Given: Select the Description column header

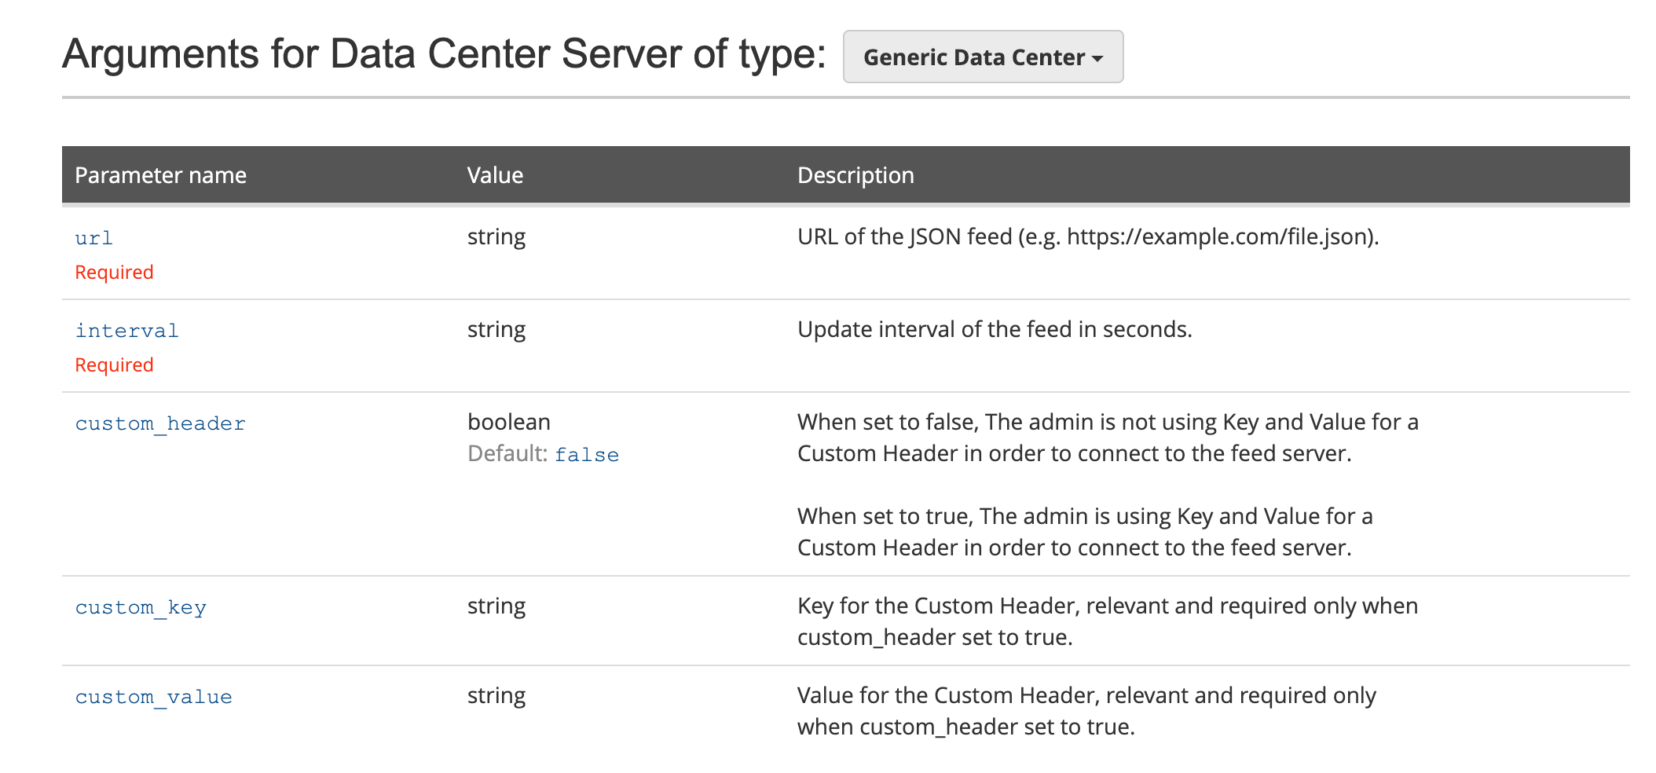Looking at the screenshot, I should tap(855, 174).
